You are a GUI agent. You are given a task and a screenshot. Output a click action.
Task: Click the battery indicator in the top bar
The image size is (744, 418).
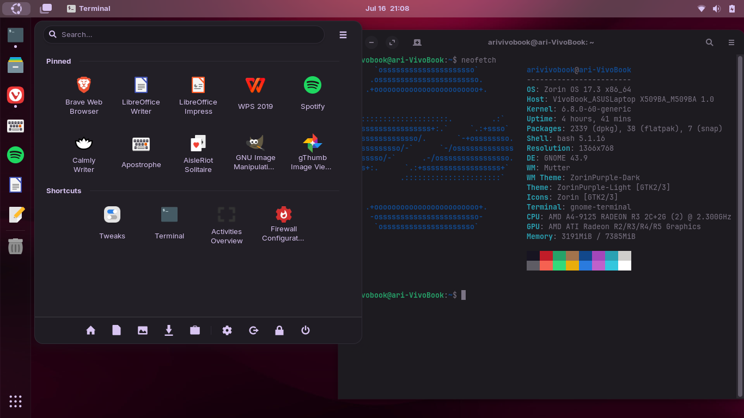[x=731, y=8]
